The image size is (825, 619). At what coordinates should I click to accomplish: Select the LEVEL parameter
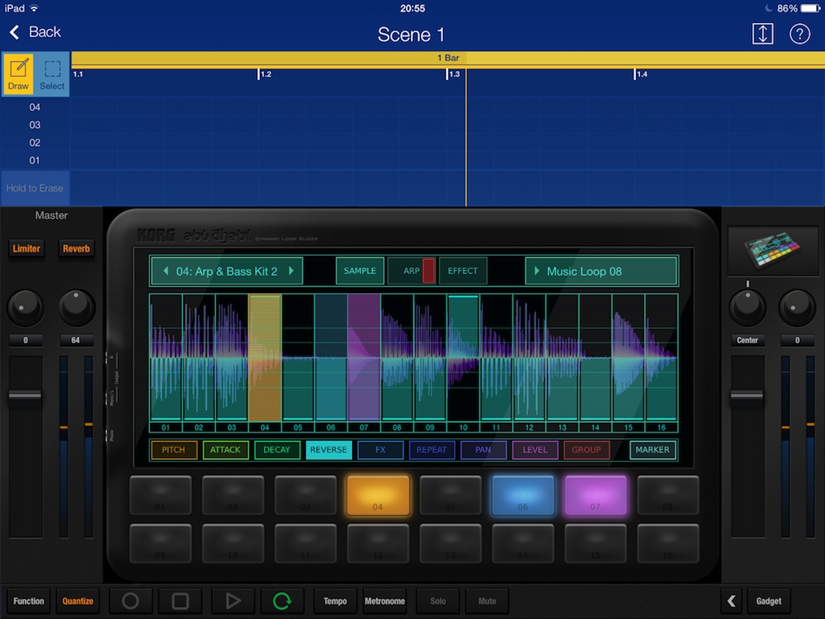pyautogui.click(x=535, y=450)
